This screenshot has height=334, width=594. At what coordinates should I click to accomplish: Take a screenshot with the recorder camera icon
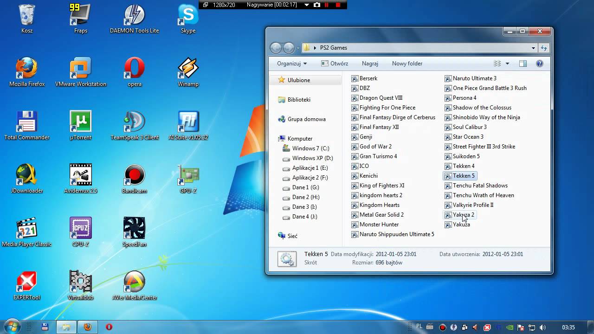(x=317, y=5)
